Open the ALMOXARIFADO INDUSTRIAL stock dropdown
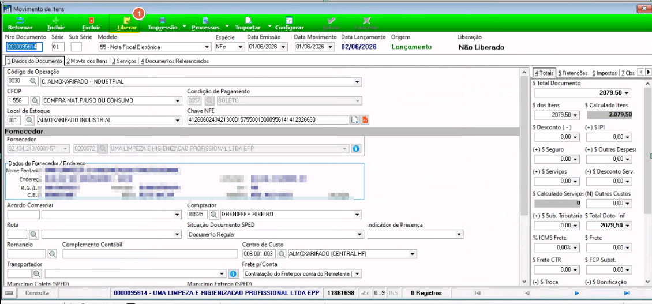 (178, 120)
